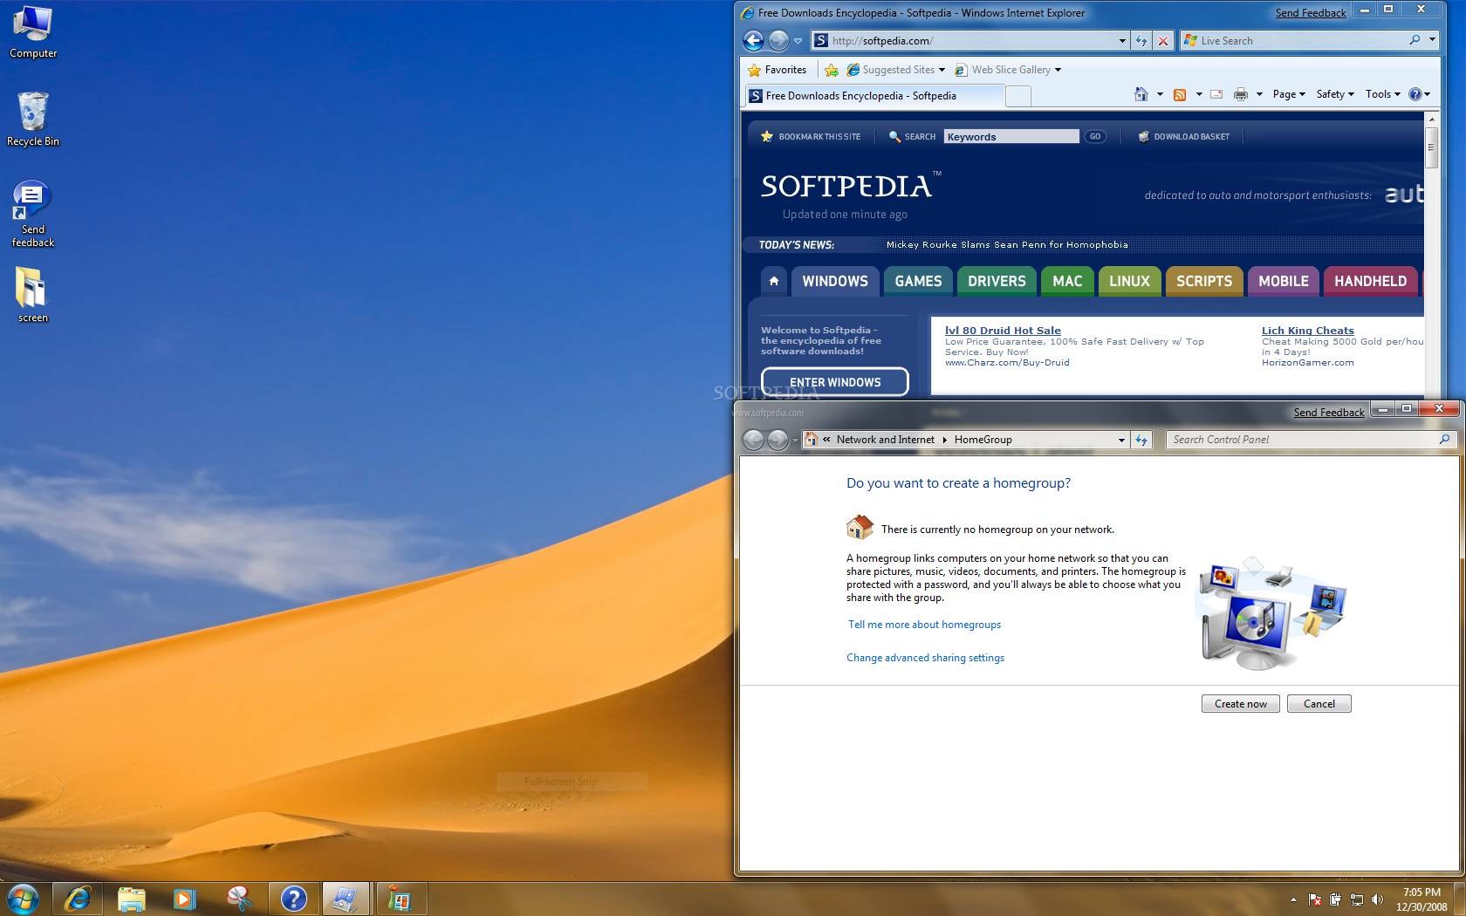The image size is (1466, 916).
Task: Open the Lich King Cheats ad link
Action: point(1307,331)
